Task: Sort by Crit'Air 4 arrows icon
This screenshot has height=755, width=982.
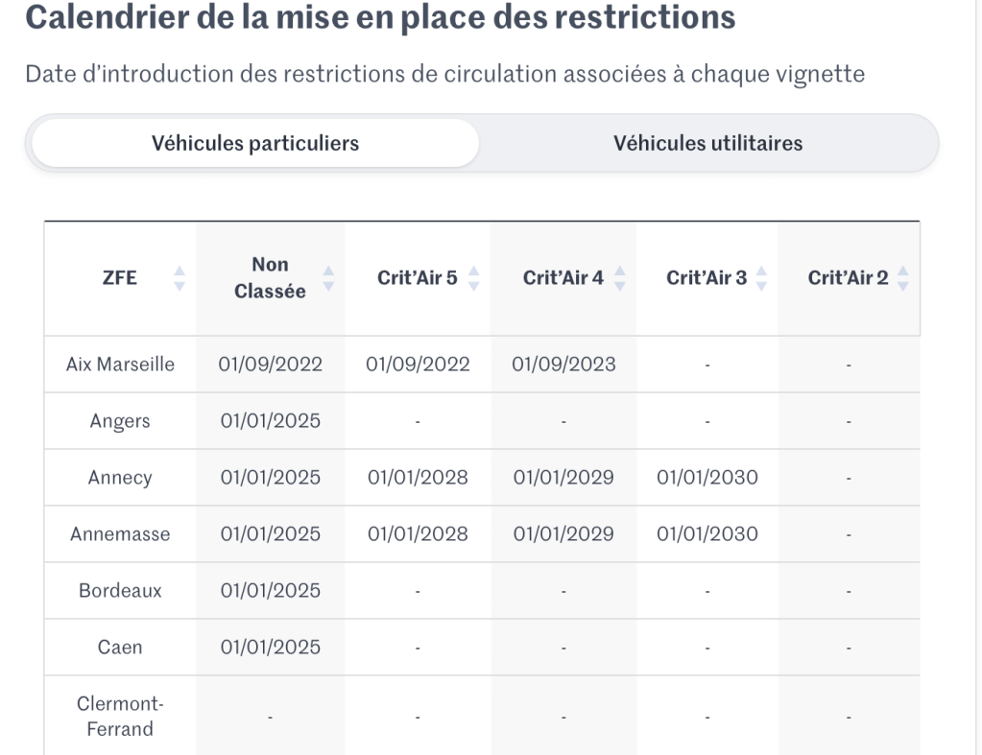Action: point(619,278)
